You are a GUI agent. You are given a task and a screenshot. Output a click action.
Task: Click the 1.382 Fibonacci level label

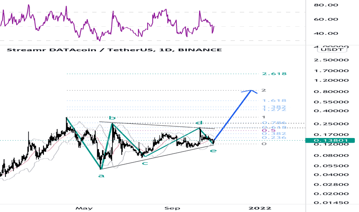tap(274, 107)
